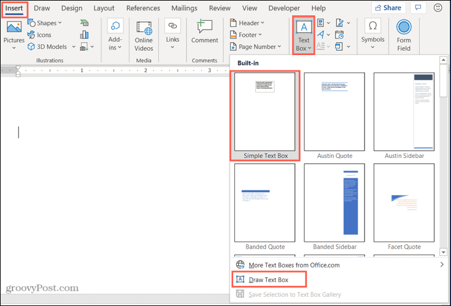
Task: Click the Form Field button
Action: click(404, 35)
